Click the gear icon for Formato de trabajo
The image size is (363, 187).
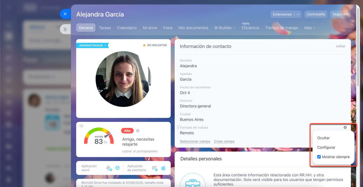point(345,127)
